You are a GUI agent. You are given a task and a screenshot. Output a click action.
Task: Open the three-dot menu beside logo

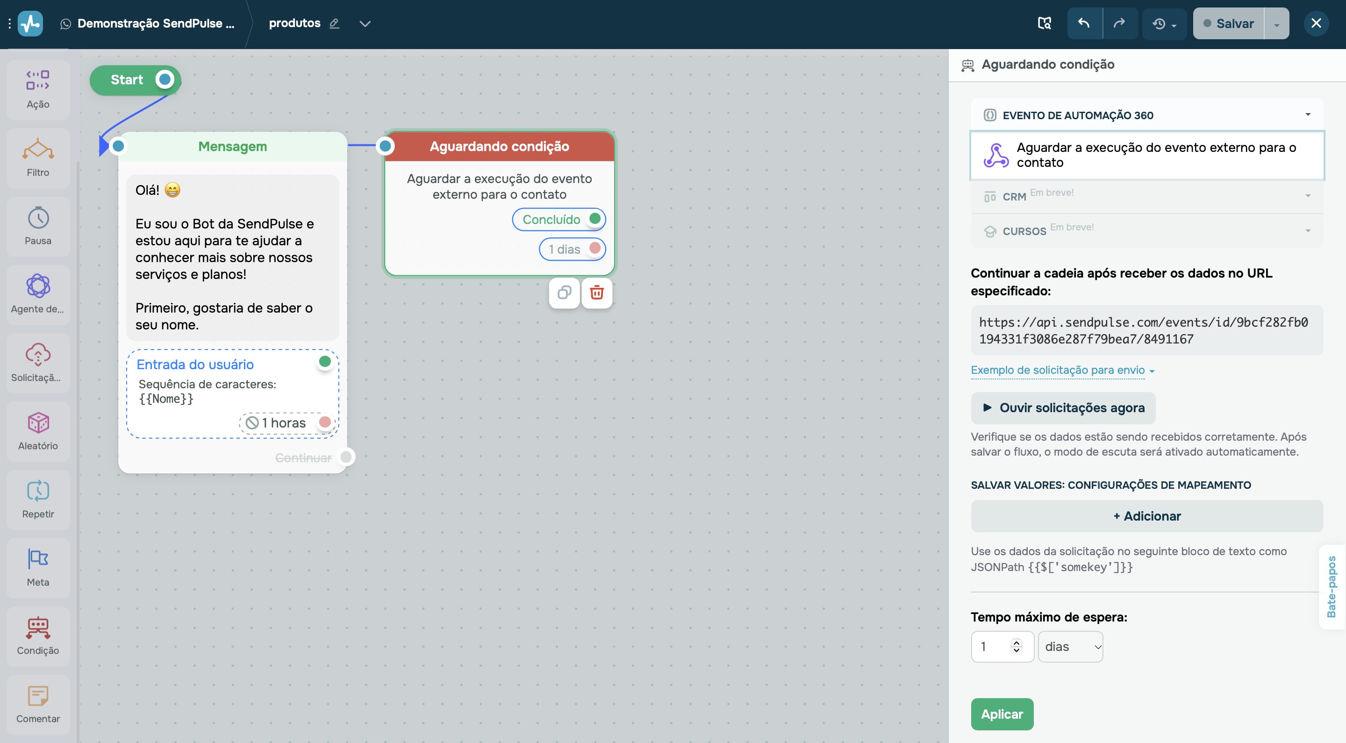(9, 23)
